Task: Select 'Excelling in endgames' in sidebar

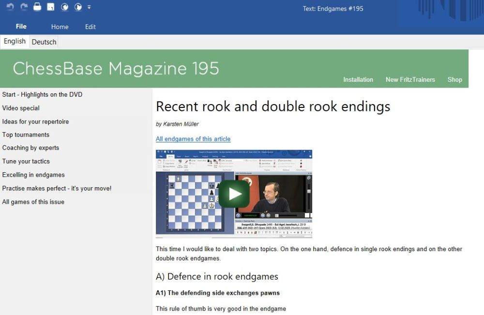Action: click(33, 175)
